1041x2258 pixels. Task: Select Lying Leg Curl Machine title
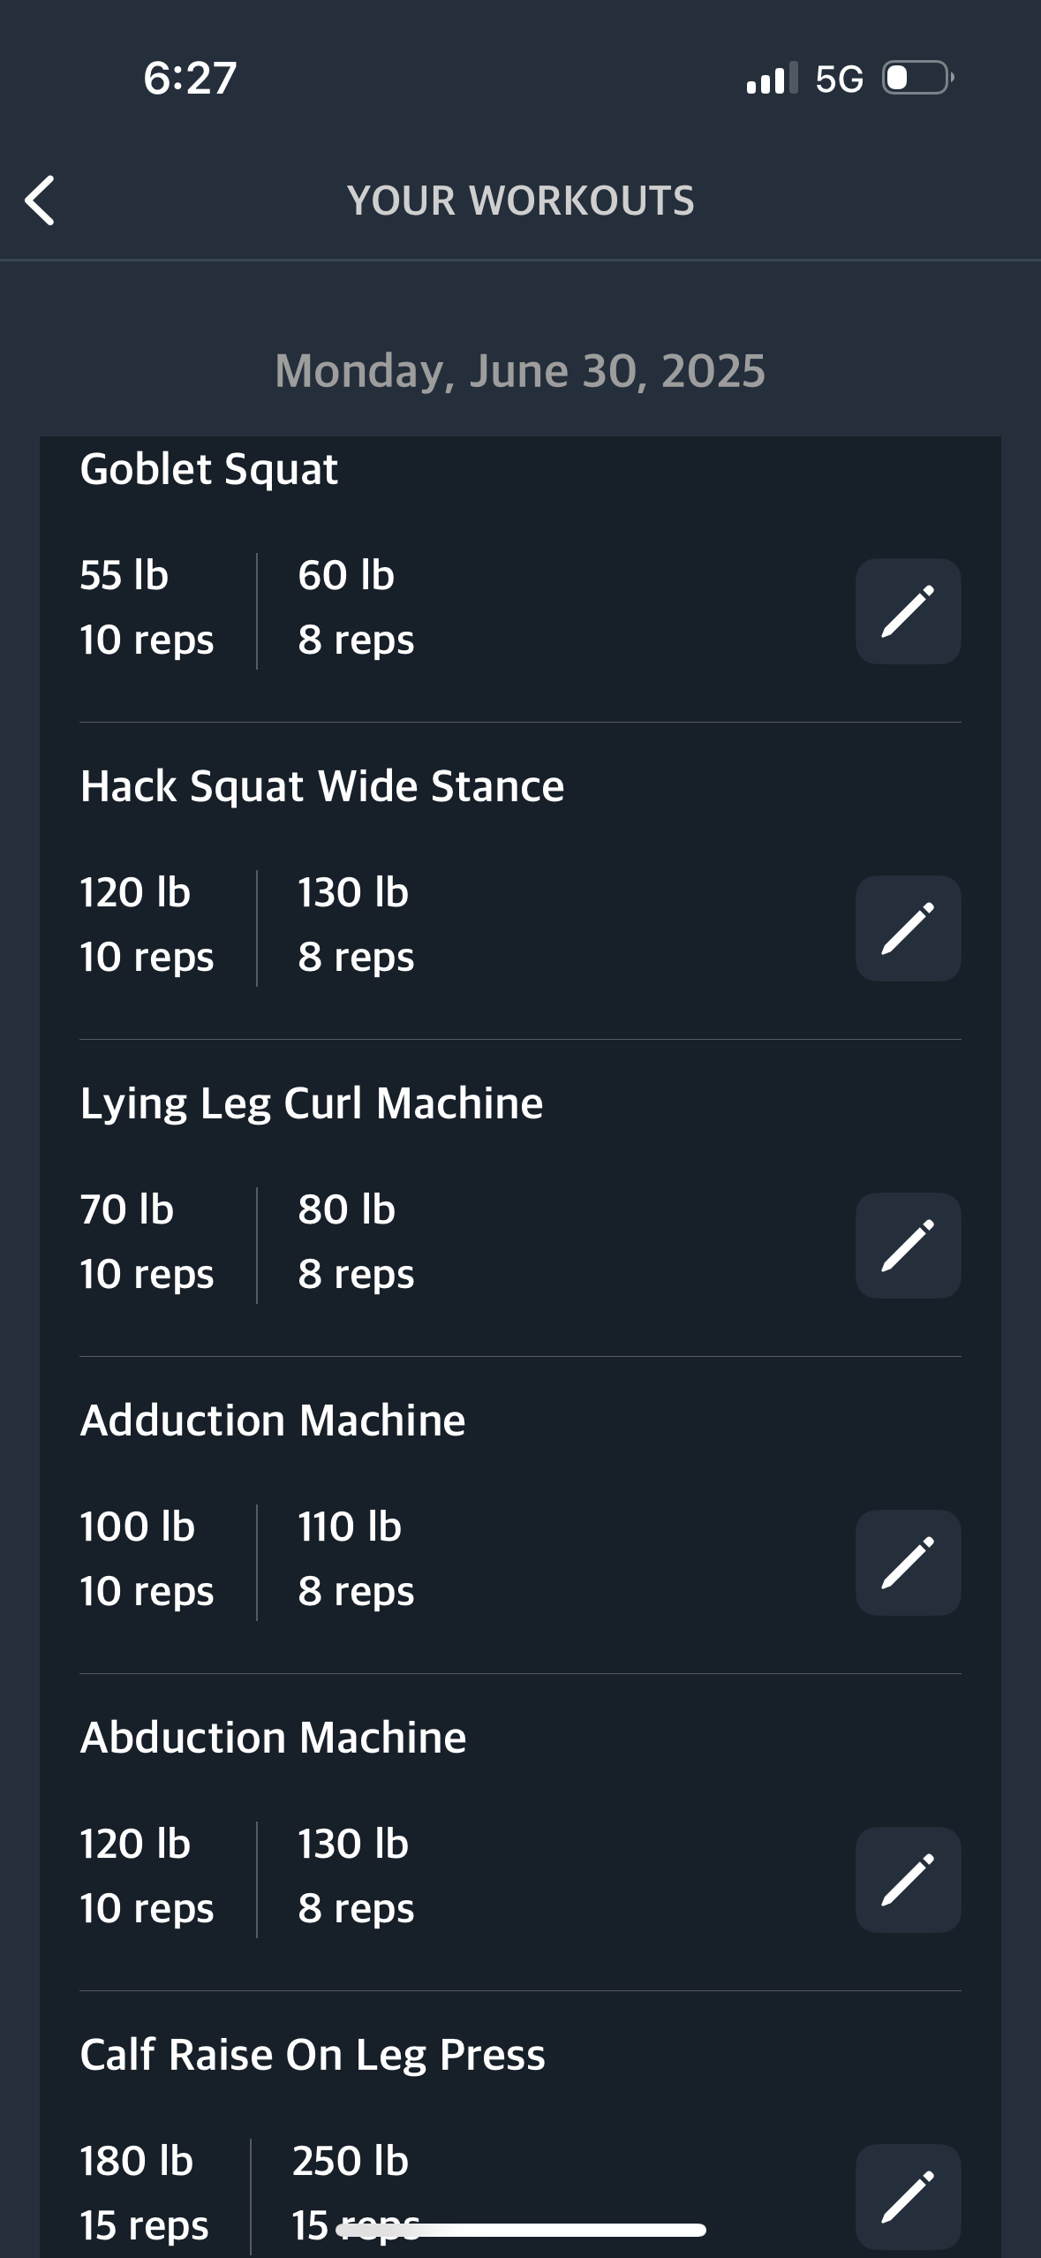click(312, 1104)
